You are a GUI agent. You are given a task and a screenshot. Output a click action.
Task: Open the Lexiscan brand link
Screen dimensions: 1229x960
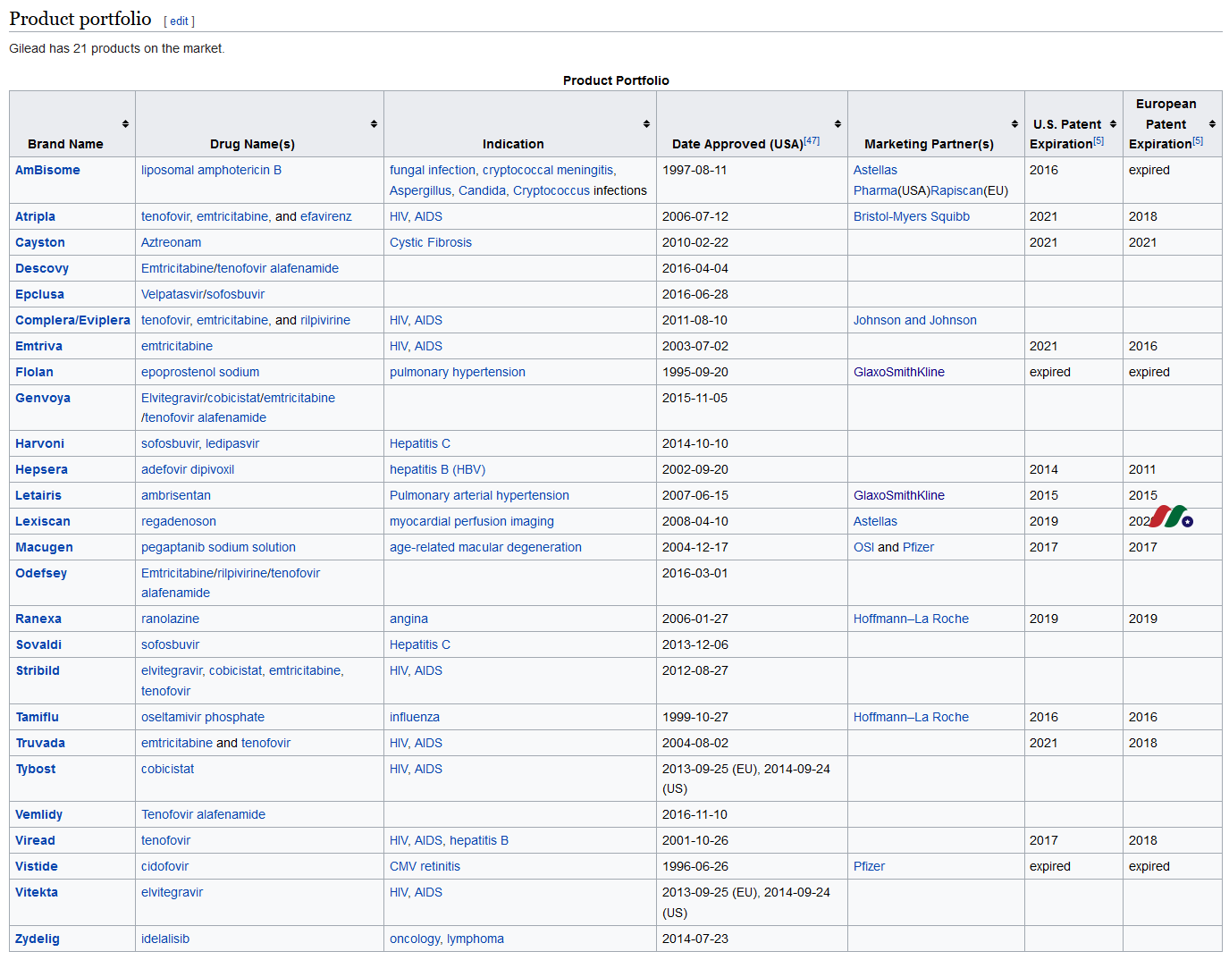[x=43, y=521]
